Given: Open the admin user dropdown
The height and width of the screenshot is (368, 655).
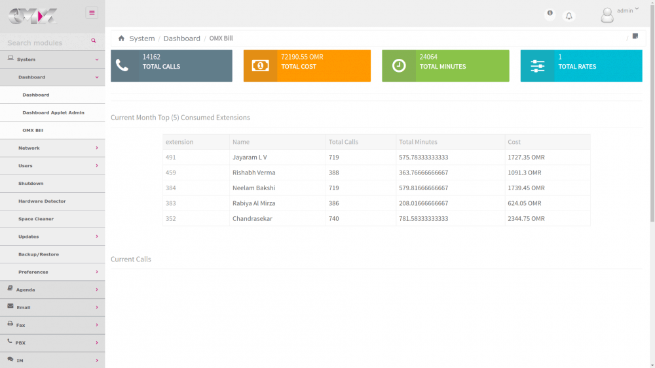Looking at the screenshot, I should (x=627, y=10).
